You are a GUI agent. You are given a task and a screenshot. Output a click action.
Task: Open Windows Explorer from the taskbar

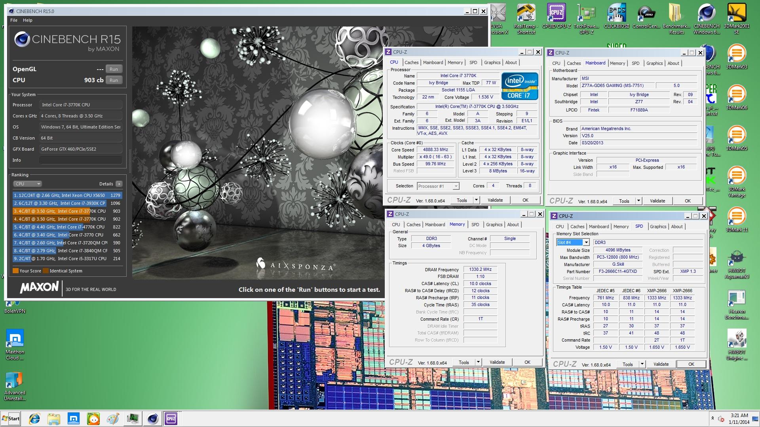[x=54, y=419]
